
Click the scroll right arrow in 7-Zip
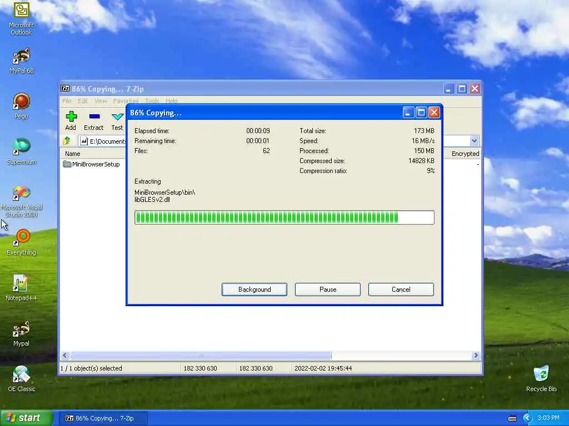[x=476, y=356]
